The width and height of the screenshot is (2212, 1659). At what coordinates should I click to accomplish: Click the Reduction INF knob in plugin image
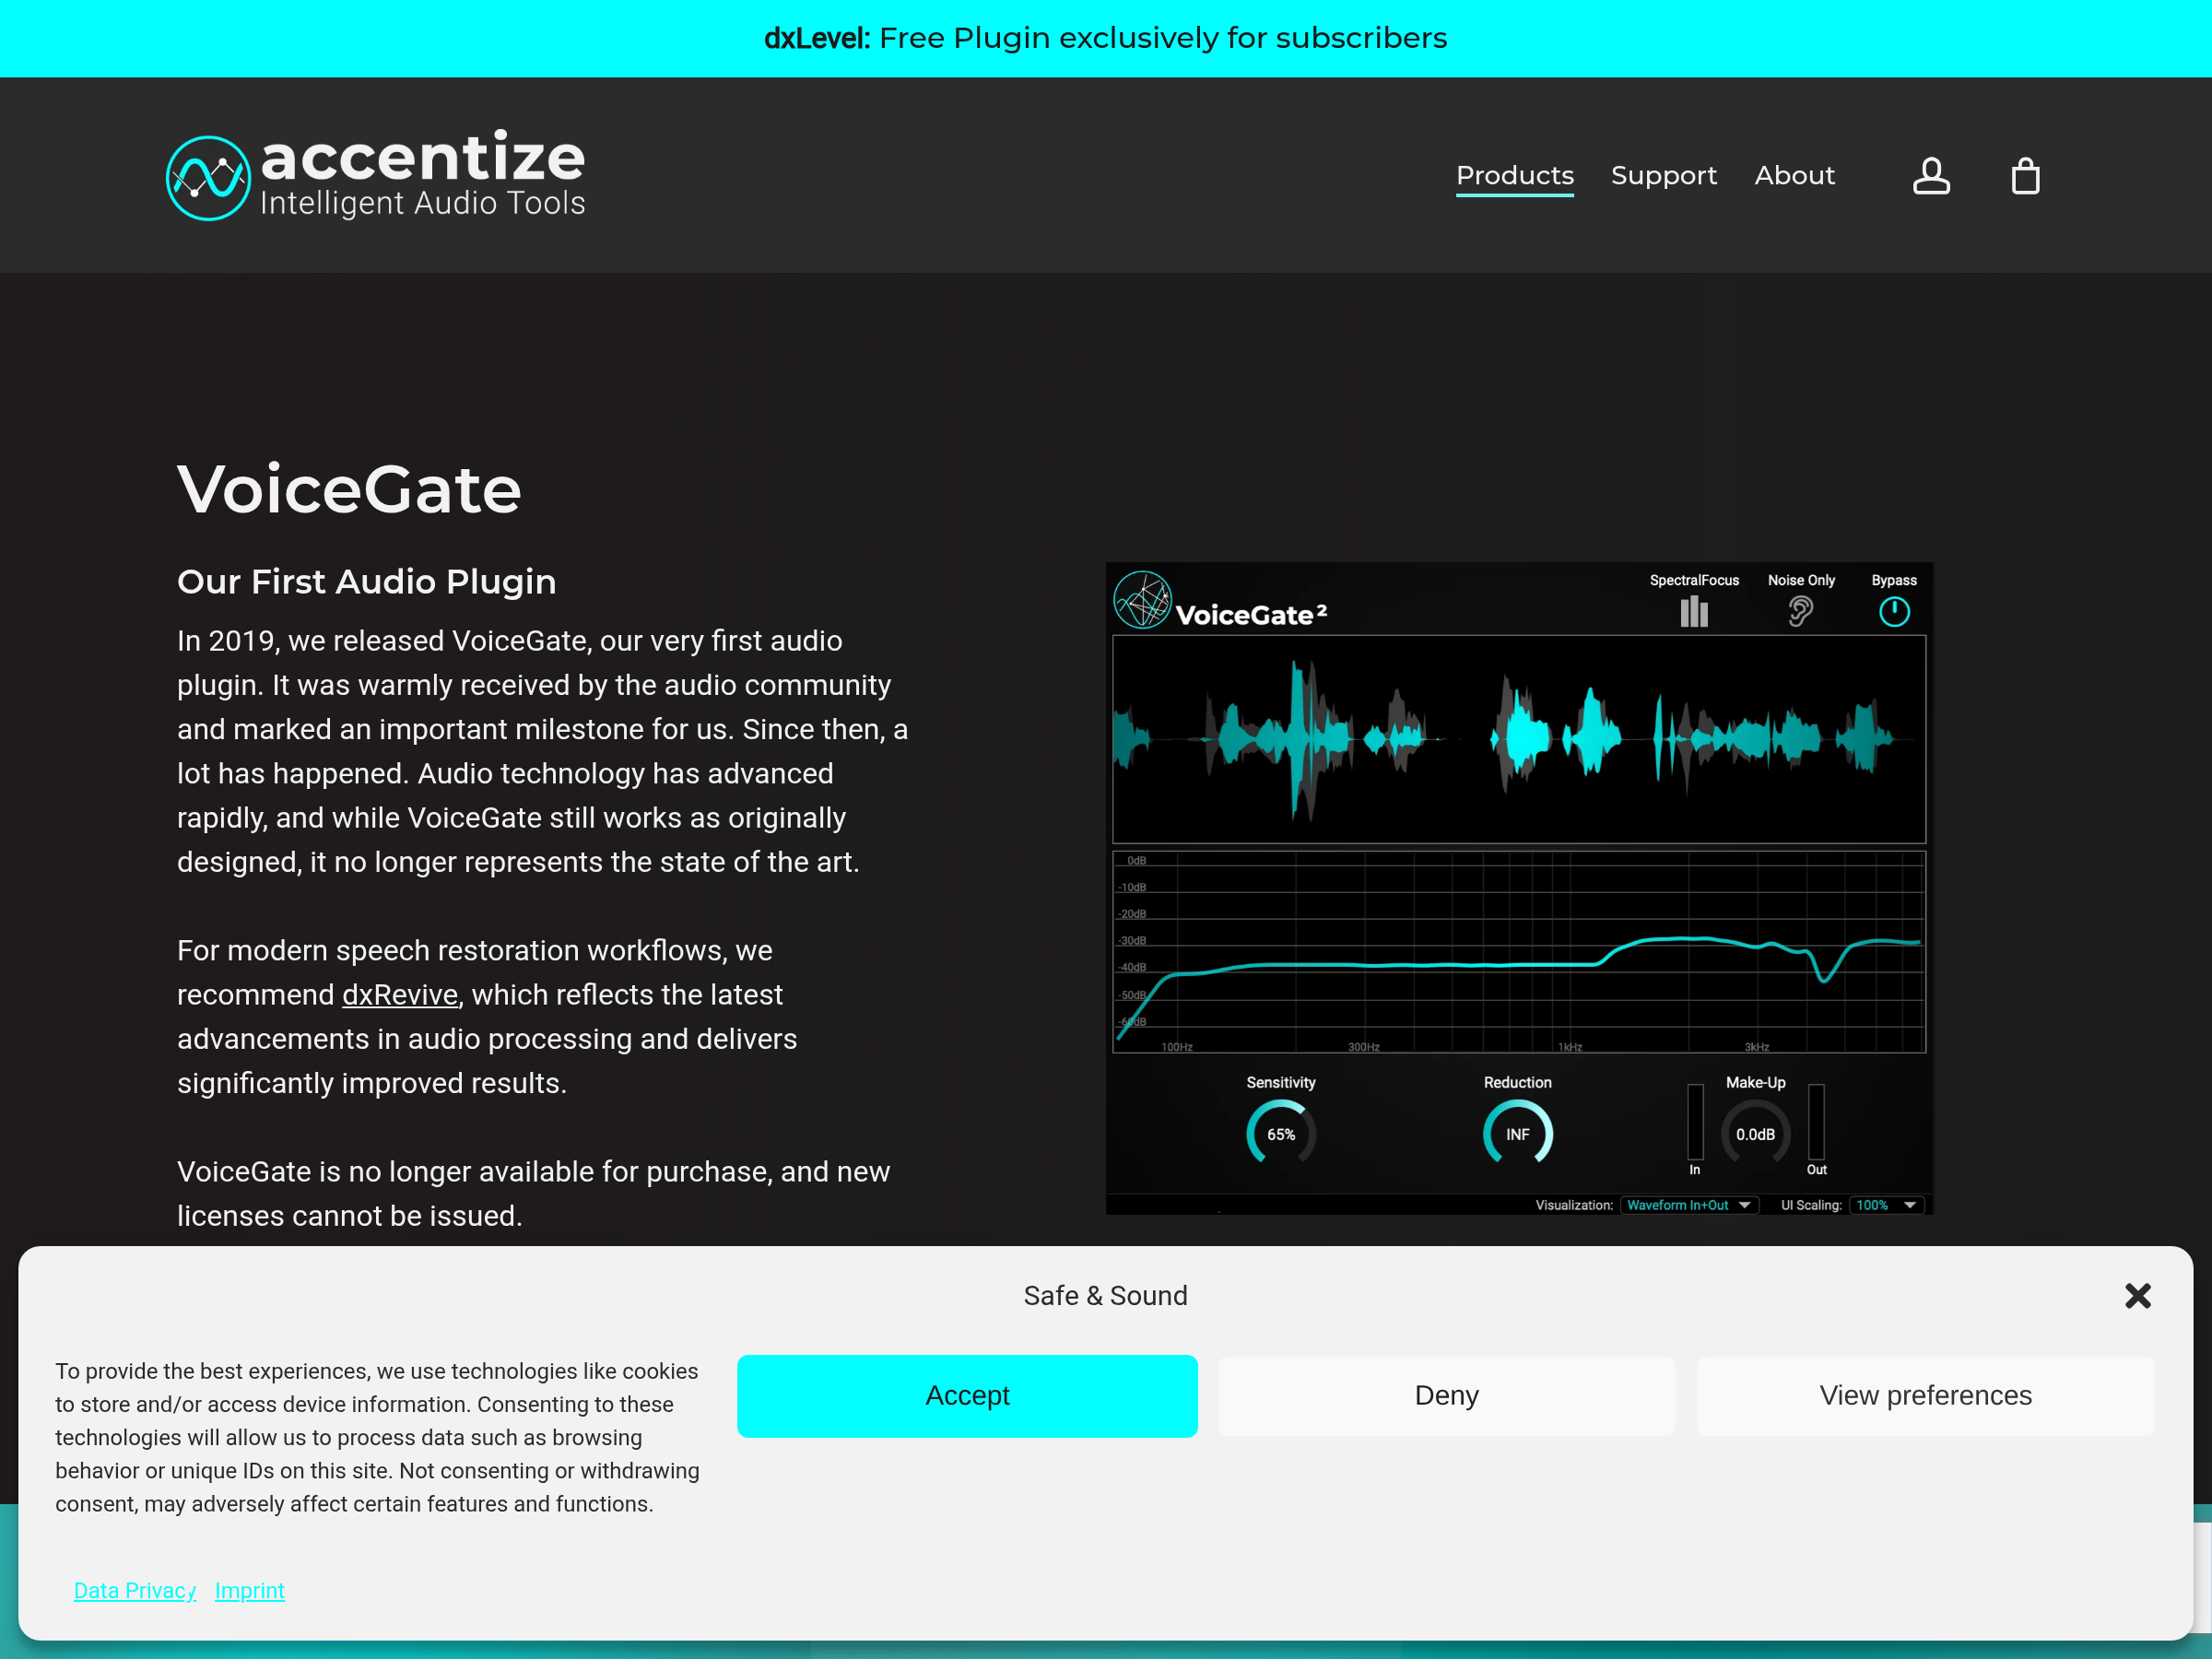[1517, 1134]
